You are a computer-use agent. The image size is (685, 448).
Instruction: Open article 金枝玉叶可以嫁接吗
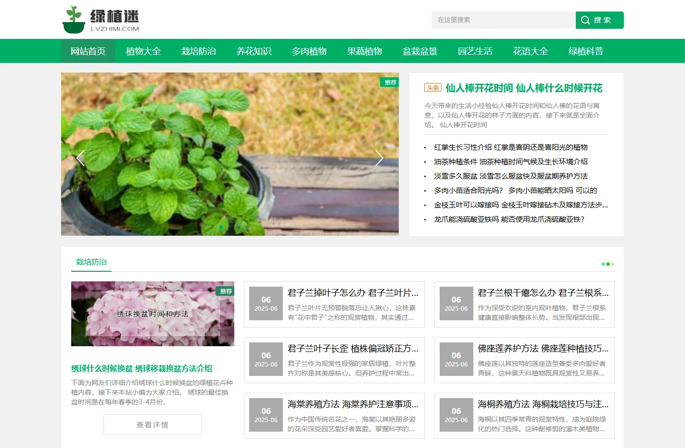tap(521, 205)
